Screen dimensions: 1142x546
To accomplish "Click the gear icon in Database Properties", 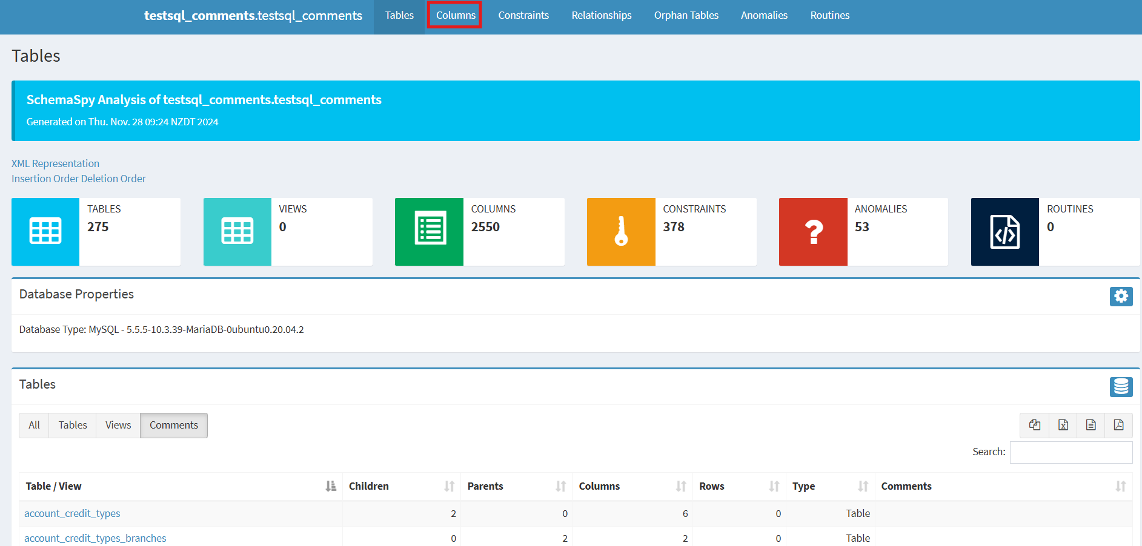I will (1121, 296).
